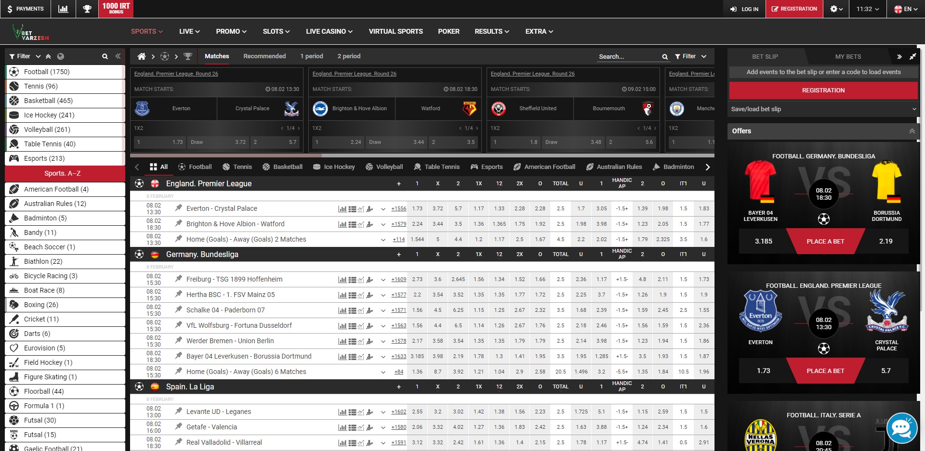Click the left arrow of the sports filter bar
The height and width of the screenshot is (451, 925).
tap(137, 167)
